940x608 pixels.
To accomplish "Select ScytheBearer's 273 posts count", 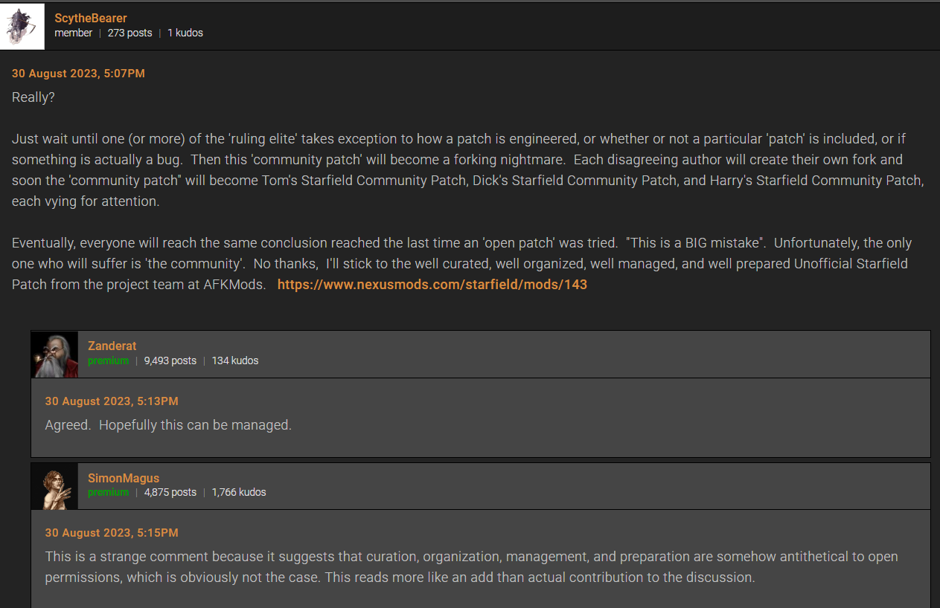I will click(130, 33).
